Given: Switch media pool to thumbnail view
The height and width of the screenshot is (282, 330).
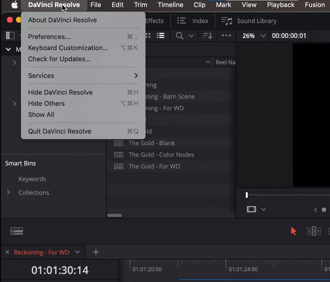Looking at the screenshot, I should pos(148,36).
